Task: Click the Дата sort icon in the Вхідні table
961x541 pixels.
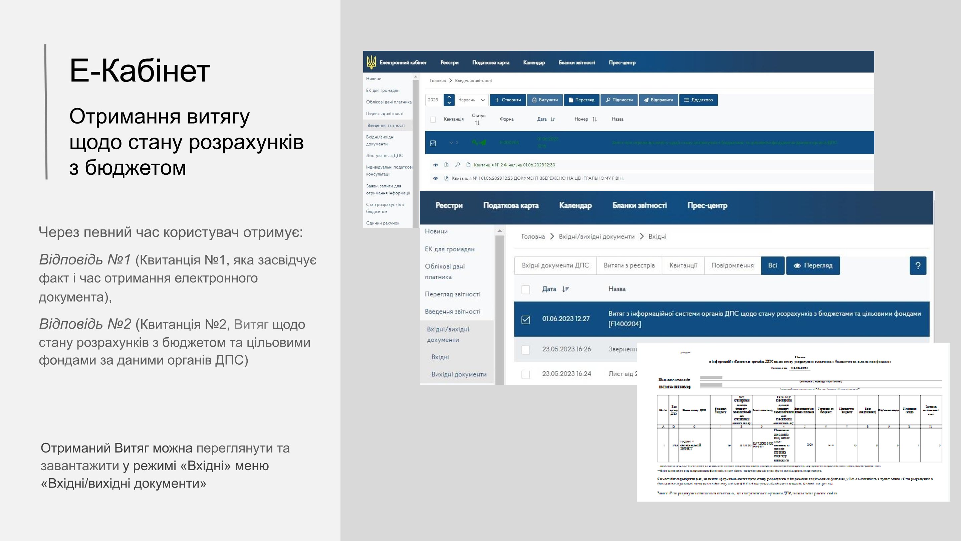Action: click(565, 289)
